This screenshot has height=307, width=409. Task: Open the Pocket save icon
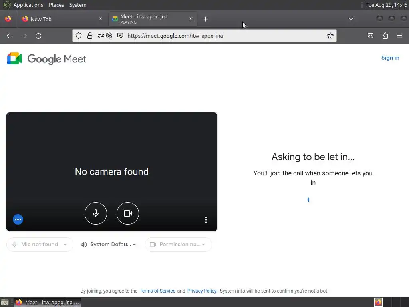[370, 36]
